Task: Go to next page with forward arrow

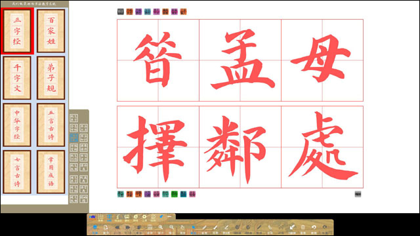Action: [x=128, y=227]
